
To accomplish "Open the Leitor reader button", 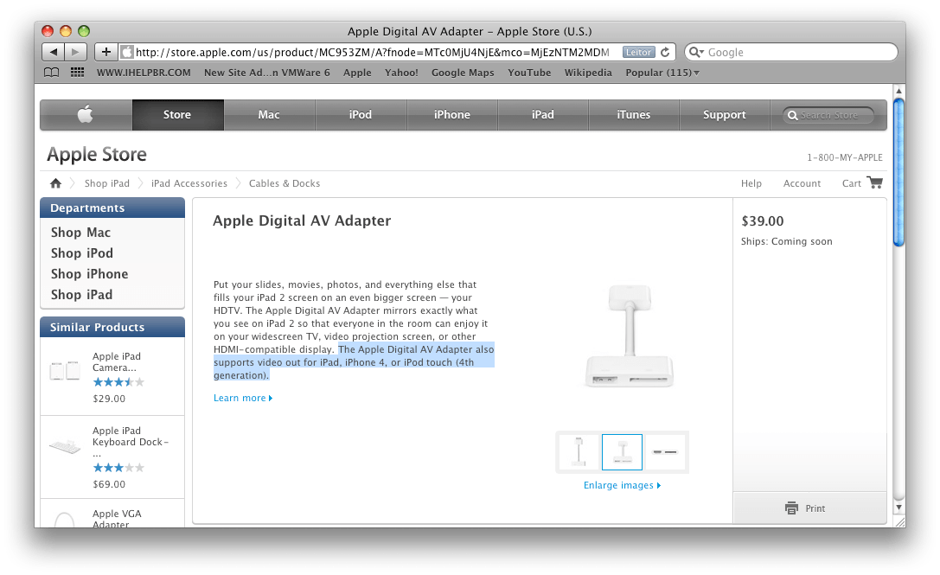I will [x=638, y=52].
